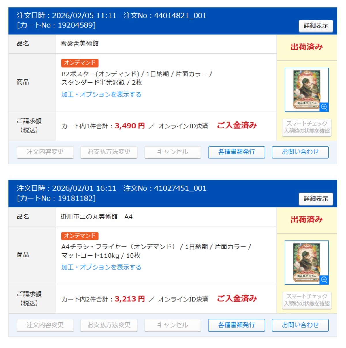Click 各種書類発行 for the B2 poster order

pyautogui.click(x=236, y=152)
